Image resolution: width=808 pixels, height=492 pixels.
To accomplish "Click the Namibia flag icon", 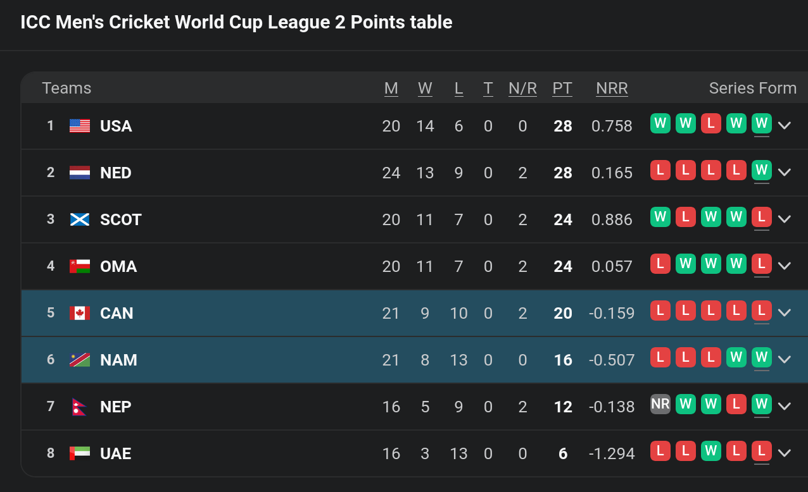I will pos(80,360).
